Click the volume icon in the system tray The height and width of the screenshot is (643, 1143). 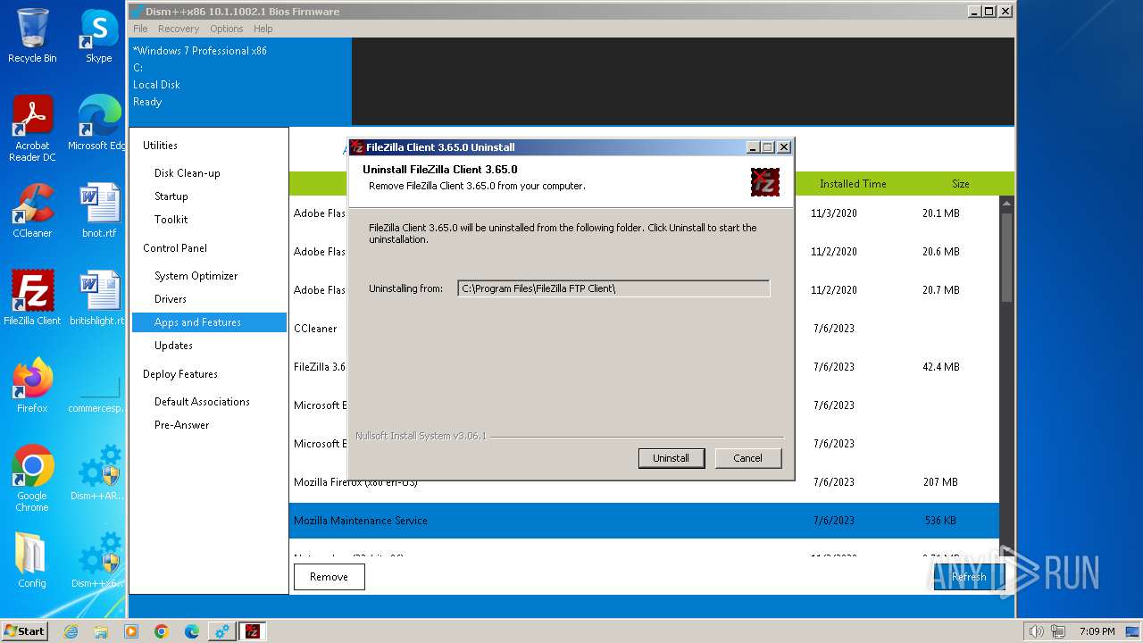(1036, 631)
